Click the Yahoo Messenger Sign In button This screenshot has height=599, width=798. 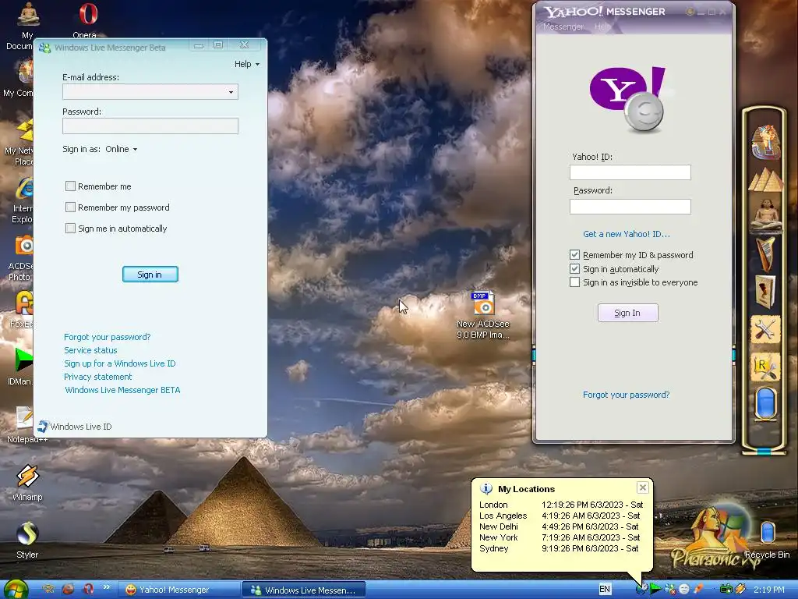pyautogui.click(x=627, y=313)
